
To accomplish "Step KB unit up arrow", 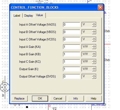I will tap(94, 53).
